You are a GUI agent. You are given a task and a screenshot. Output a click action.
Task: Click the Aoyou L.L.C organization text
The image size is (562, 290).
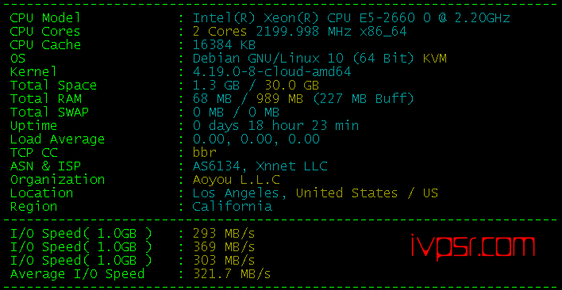coord(237,180)
